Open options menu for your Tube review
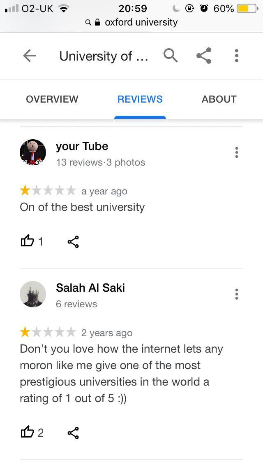The image size is (263, 468). coord(236,152)
